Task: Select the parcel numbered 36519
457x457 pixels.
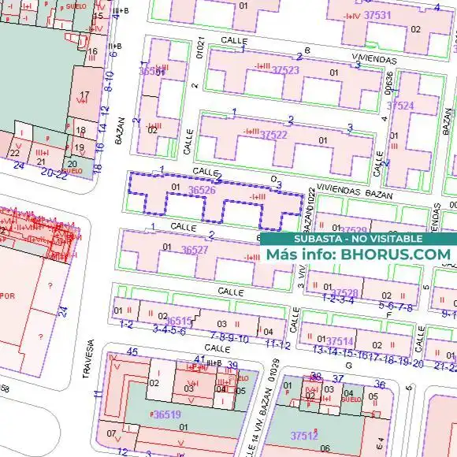Action: point(167,414)
